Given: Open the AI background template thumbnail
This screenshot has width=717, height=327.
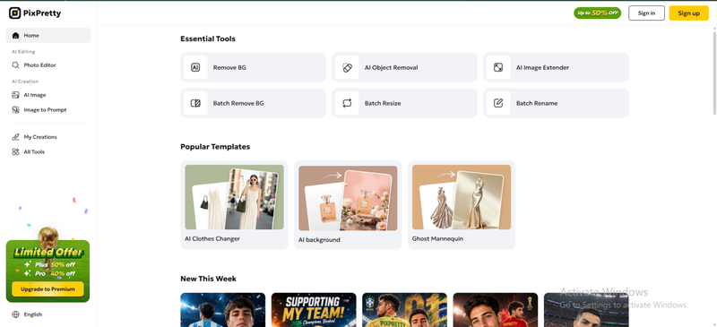Looking at the screenshot, I should coord(348,198).
